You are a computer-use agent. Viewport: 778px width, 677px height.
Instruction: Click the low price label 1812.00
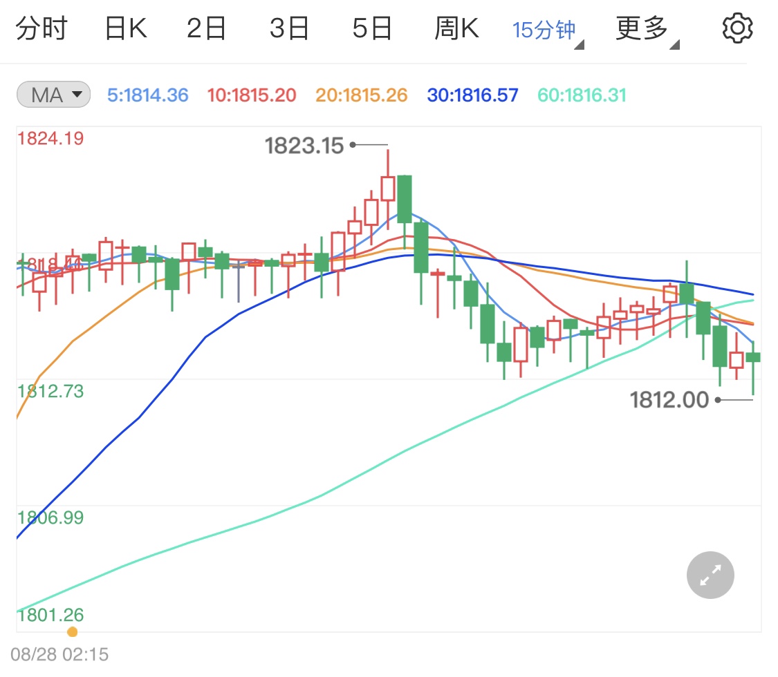[669, 400]
